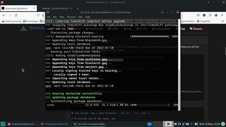Open a new Firefox tab
The width and height of the screenshot is (226, 127).
(x=78, y=8)
